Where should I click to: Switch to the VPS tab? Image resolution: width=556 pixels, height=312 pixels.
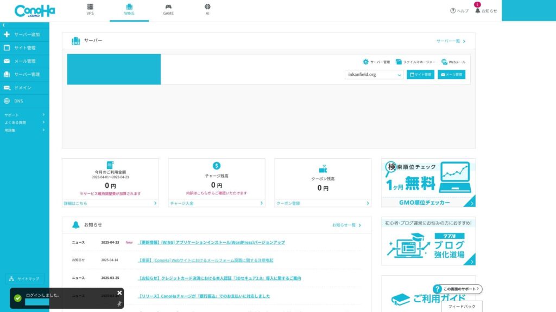tap(90, 10)
